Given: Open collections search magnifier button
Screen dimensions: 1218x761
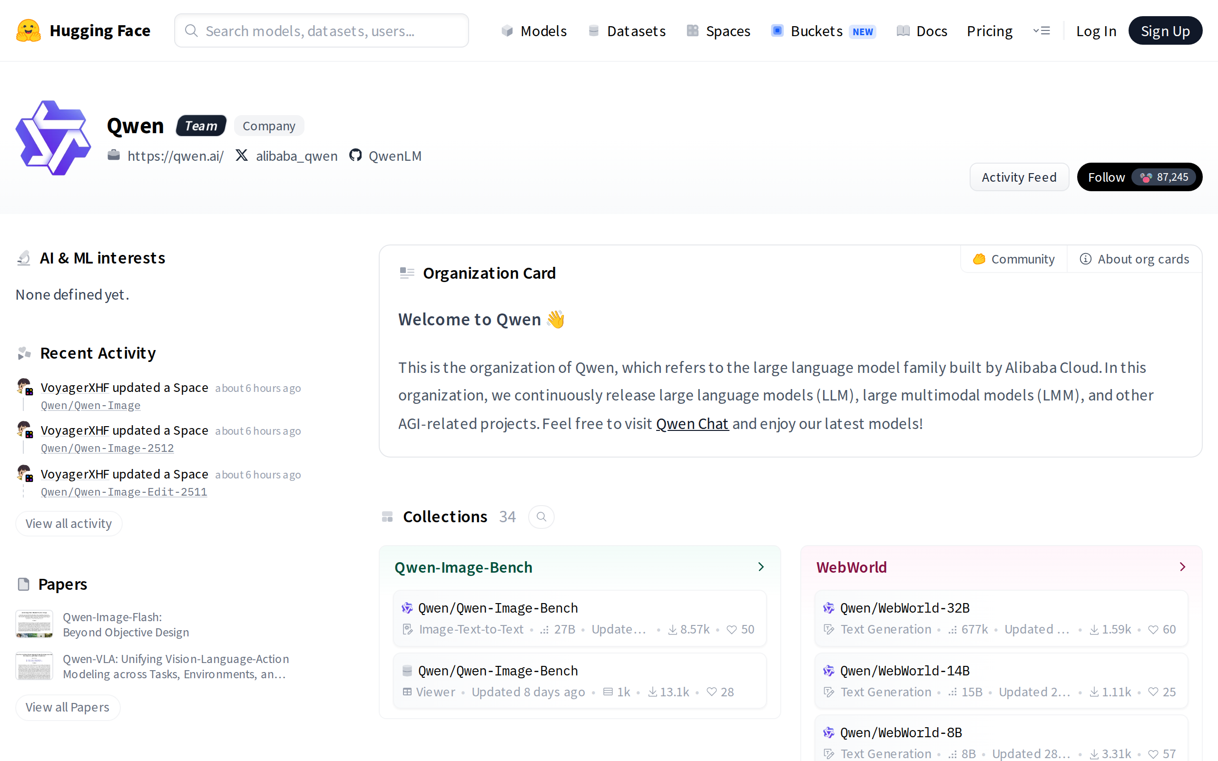Looking at the screenshot, I should [541, 517].
